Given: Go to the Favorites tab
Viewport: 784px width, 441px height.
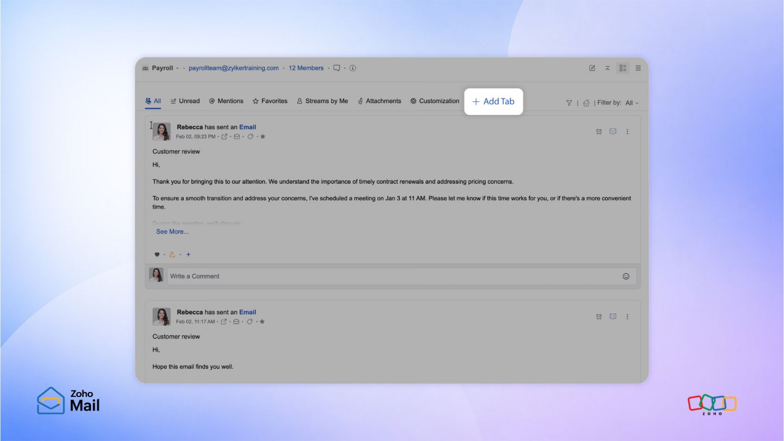Looking at the screenshot, I should point(270,101).
